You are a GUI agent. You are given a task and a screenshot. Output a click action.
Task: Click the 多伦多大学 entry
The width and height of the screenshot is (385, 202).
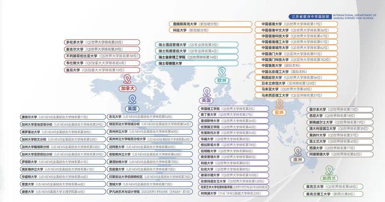point(102,42)
